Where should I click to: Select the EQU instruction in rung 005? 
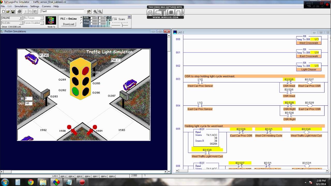(206, 138)
